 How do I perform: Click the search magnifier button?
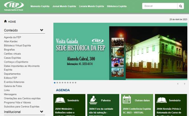click(180, 6)
